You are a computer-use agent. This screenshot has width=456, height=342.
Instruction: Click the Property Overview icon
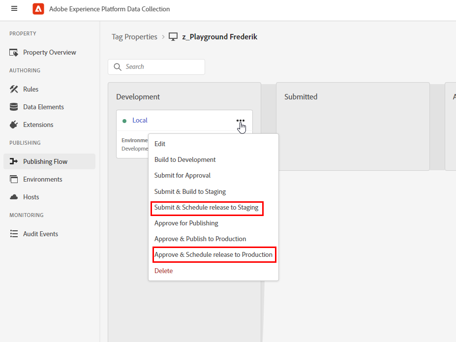(14, 53)
